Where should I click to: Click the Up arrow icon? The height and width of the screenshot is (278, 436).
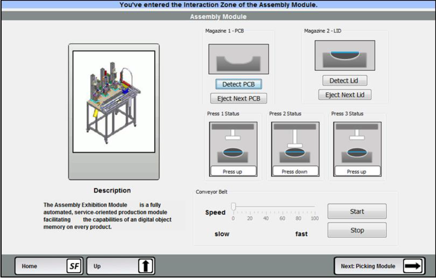coord(145,266)
